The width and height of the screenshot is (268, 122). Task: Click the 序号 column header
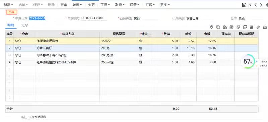(x=10, y=34)
